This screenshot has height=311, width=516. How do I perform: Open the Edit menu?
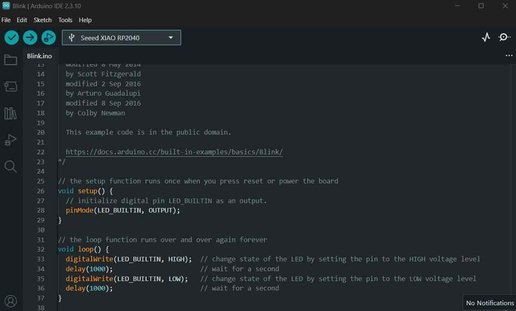pyautogui.click(x=22, y=20)
